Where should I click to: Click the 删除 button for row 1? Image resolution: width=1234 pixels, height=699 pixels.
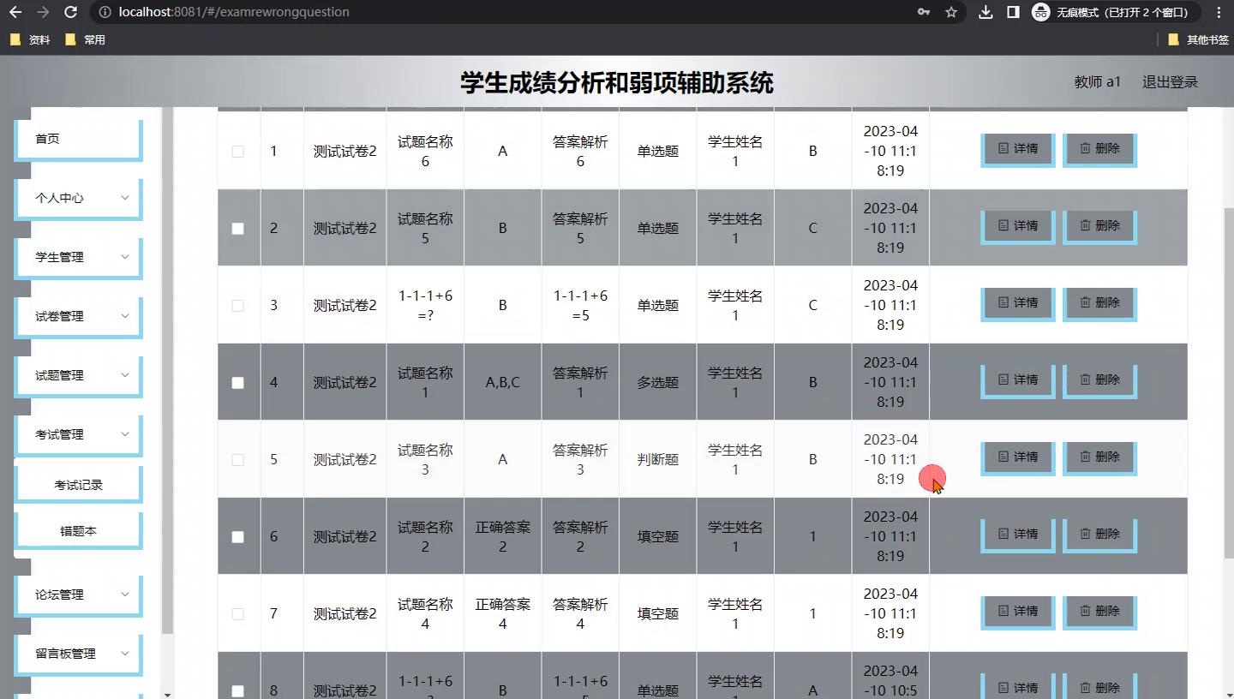[x=1099, y=149]
